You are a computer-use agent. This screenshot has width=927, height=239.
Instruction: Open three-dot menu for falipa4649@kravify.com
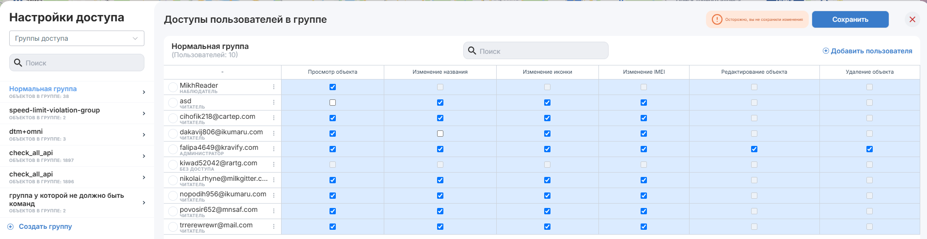click(x=274, y=149)
